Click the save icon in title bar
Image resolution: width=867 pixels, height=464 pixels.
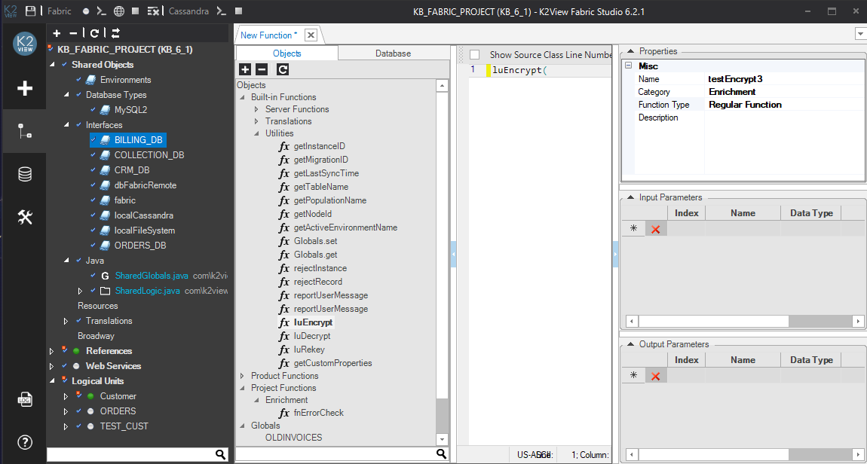(30, 11)
